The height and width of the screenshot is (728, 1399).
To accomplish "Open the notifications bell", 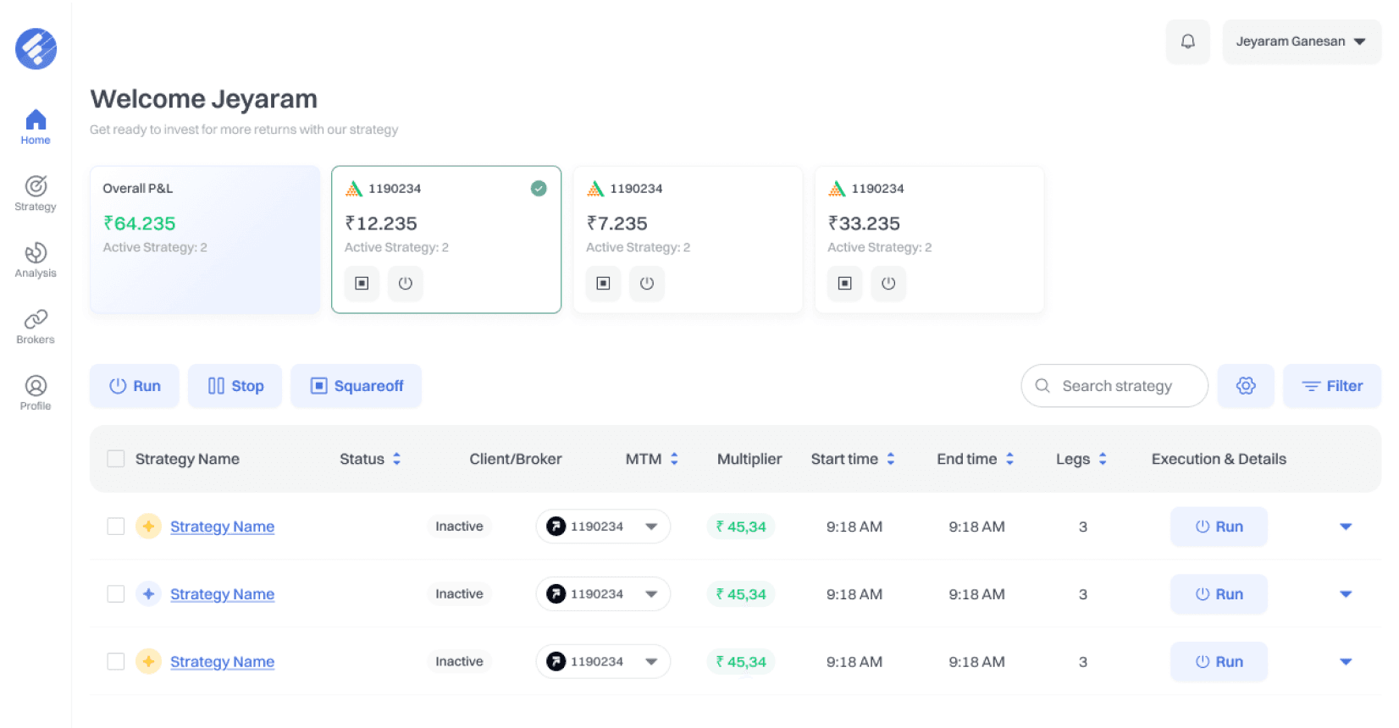I will coord(1188,41).
